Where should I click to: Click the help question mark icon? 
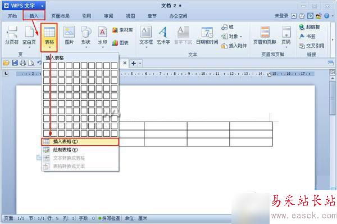[326, 16]
